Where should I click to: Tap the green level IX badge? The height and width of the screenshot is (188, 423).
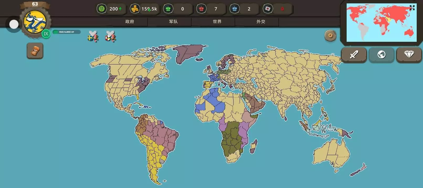[46, 34]
